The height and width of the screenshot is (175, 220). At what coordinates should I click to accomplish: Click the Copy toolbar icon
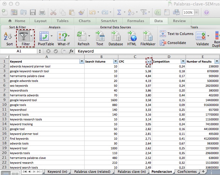coord(63,12)
